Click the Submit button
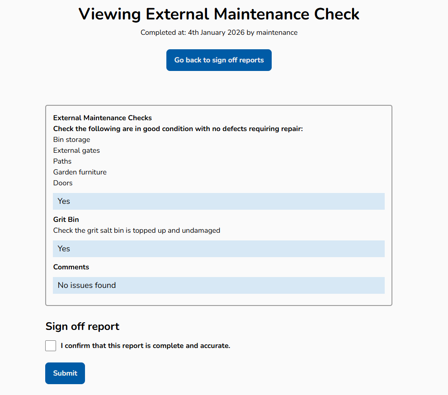The width and height of the screenshot is (448, 395). pos(65,373)
